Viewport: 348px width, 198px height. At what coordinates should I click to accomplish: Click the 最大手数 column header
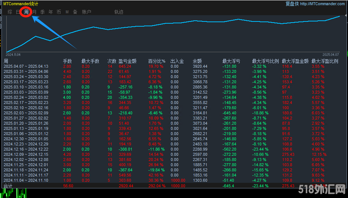[x=90, y=61]
